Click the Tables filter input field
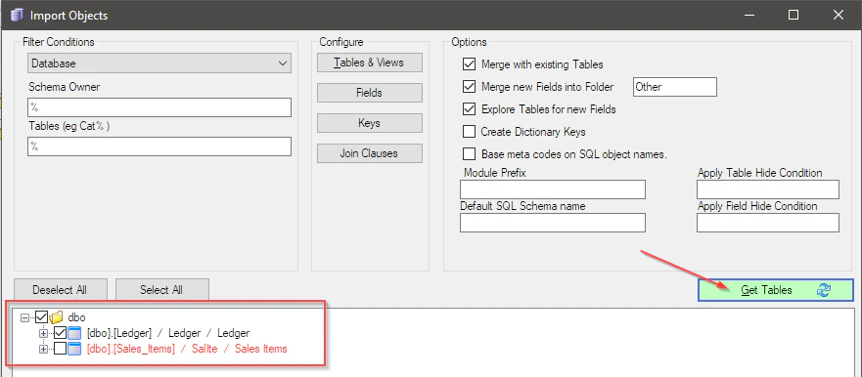 click(159, 147)
